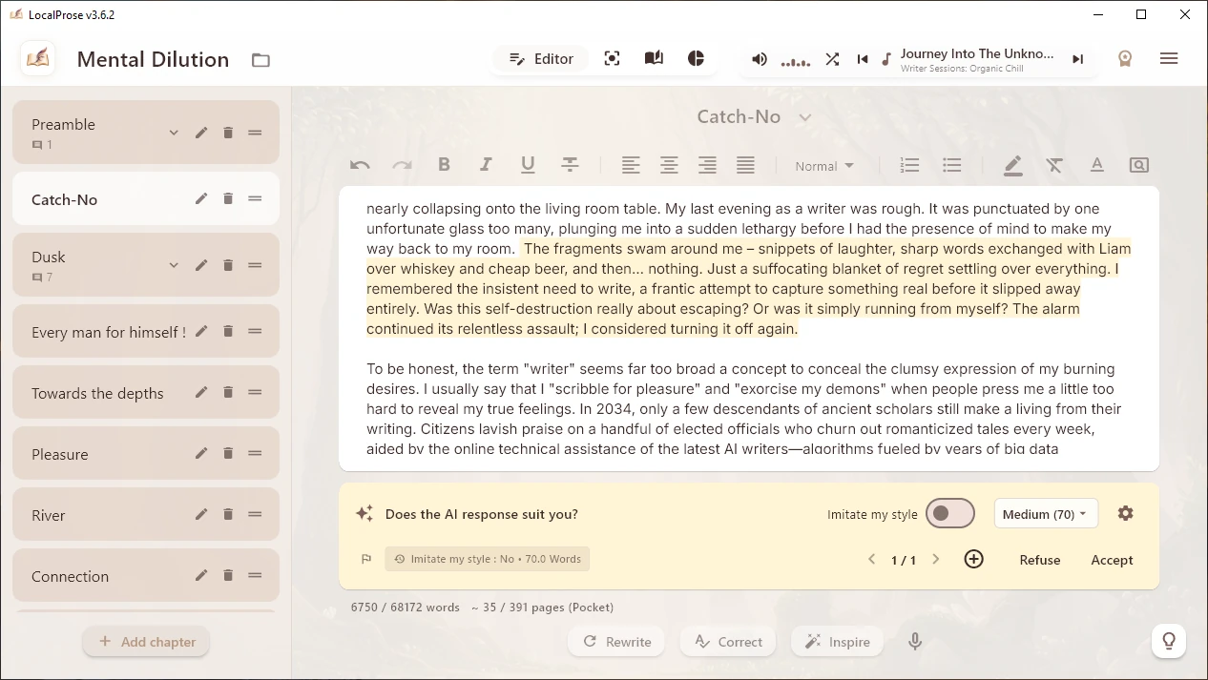This screenshot has width=1208, height=680.
Task: Skip to next music track
Action: 1077,59
